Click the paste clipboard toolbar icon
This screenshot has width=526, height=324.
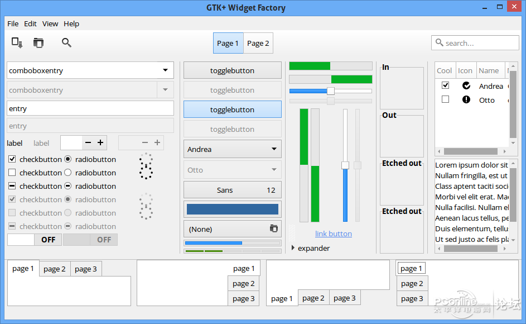(x=38, y=42)
